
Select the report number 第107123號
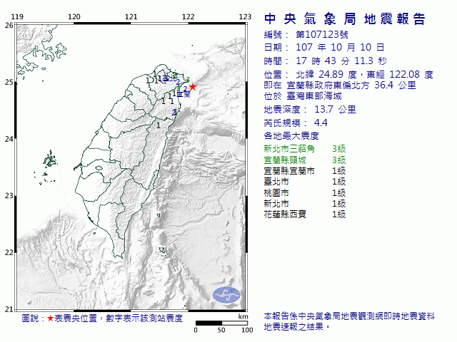[x=322, y=35]
